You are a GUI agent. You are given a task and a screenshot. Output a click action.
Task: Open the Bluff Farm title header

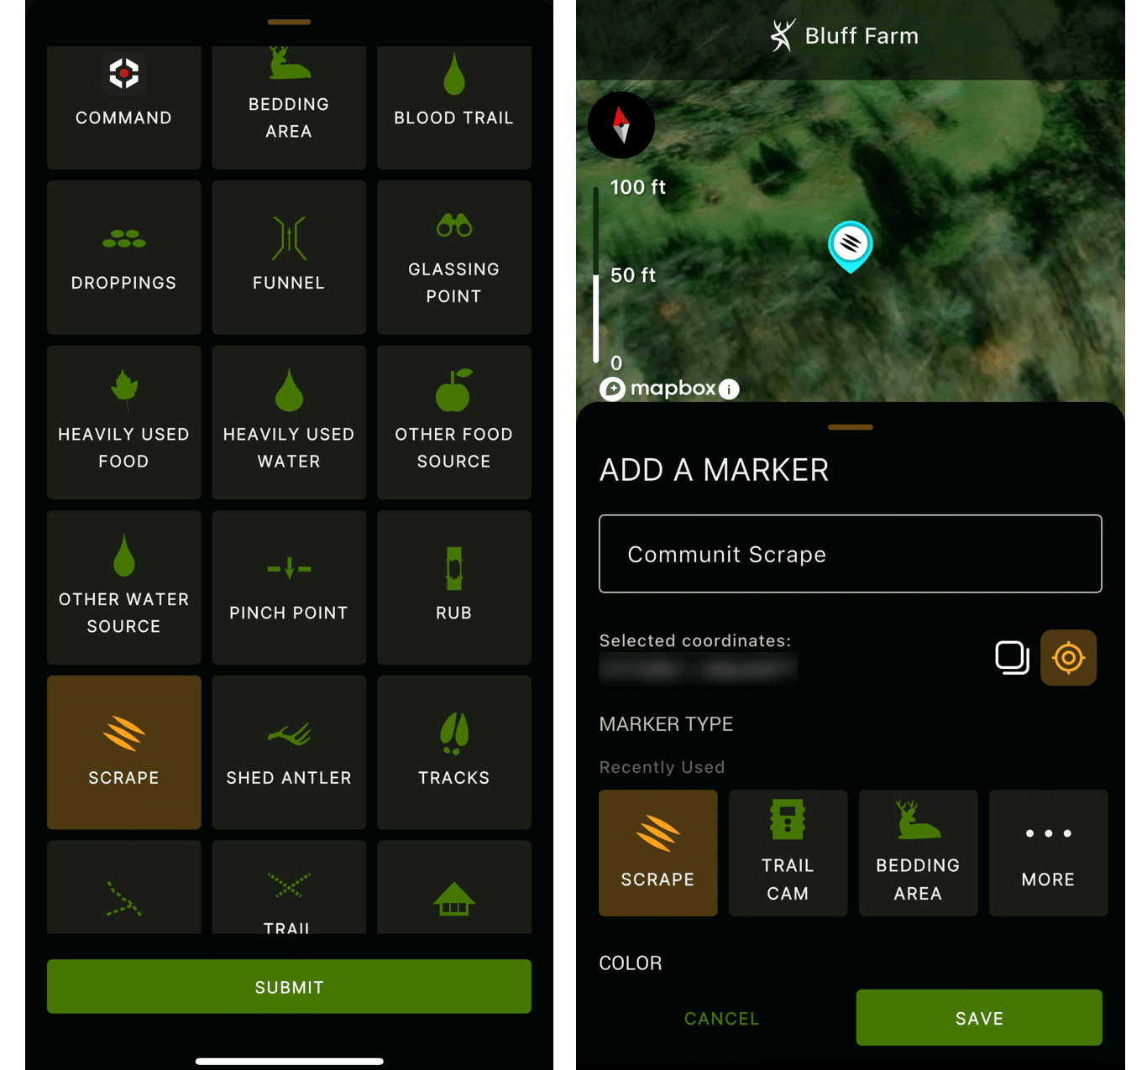[x=845, y=36]
